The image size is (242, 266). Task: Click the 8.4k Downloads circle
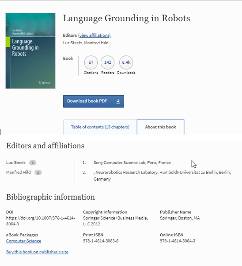[126, 62]
